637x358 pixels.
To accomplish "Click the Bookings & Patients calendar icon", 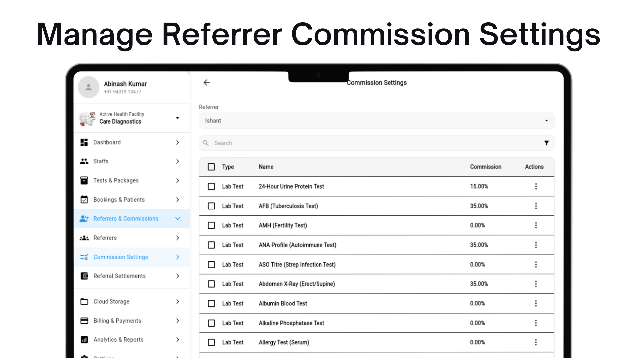I will pyautogui.click(x=84, y=200).
